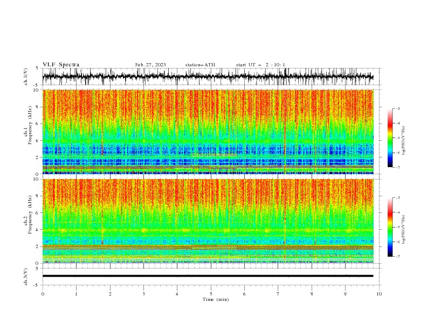427x330 pixels.
Task: Click the log(PSD) label beside ch.2 colorbar
Action: coord(404,229)
